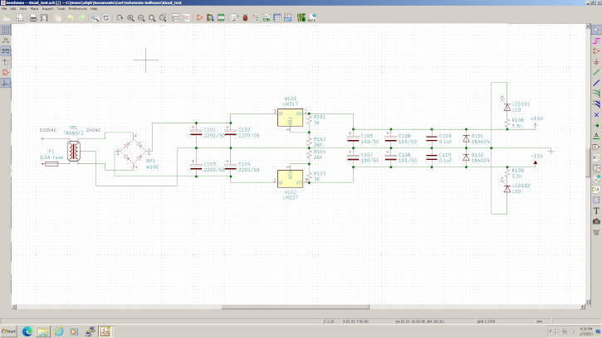Assign PCB footprints to symbols

click(x=256, y=17)
